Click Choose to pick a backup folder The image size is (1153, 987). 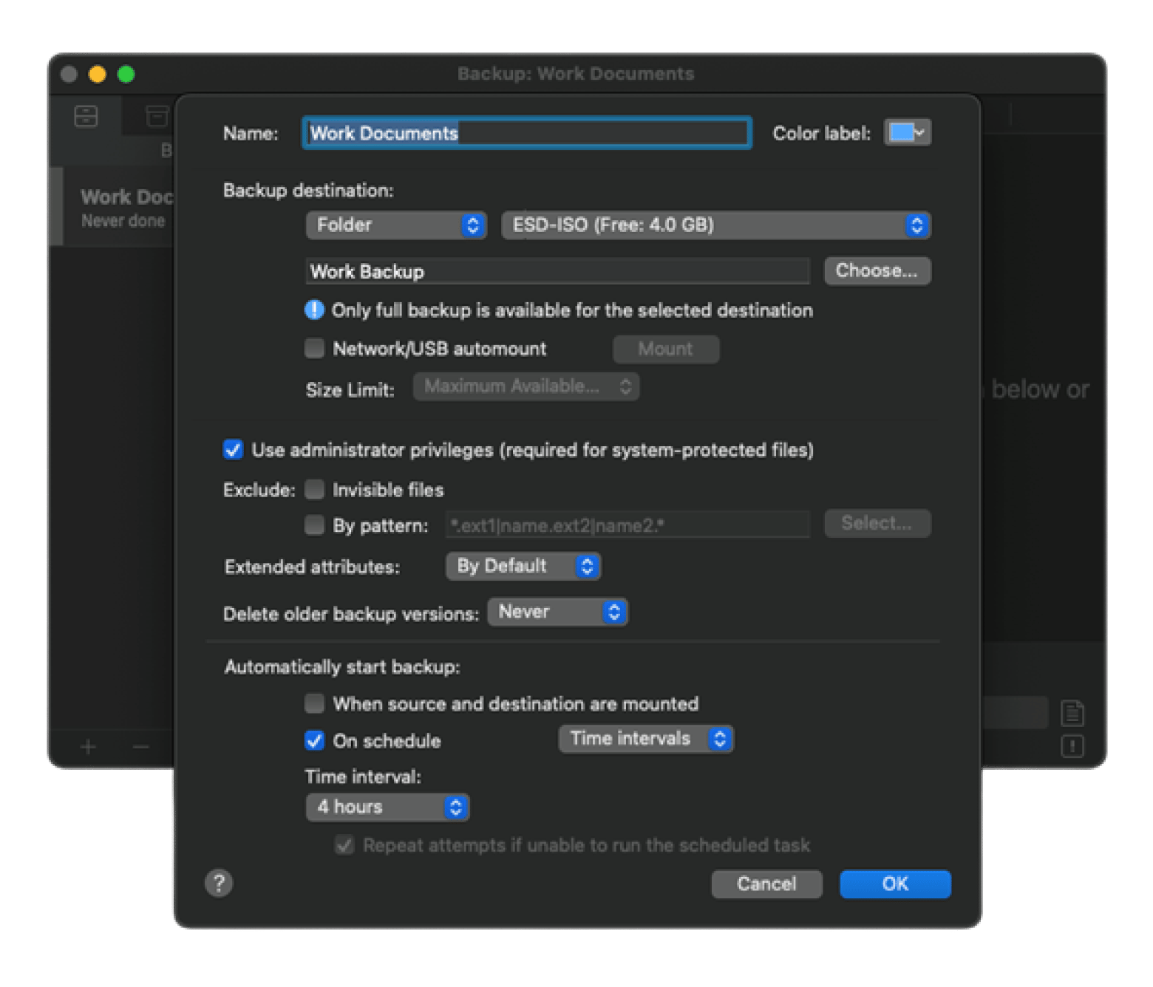877,270
